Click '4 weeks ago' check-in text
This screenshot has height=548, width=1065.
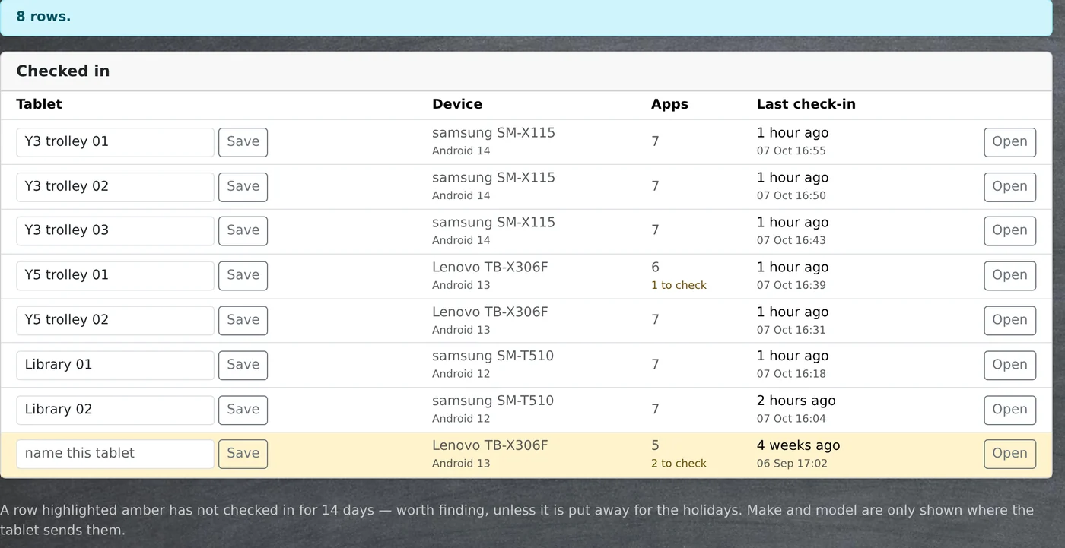click(798, 446)
